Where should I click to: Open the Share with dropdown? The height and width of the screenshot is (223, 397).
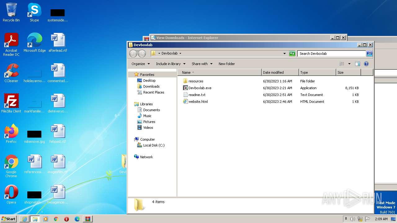click(x=202, y=64)
